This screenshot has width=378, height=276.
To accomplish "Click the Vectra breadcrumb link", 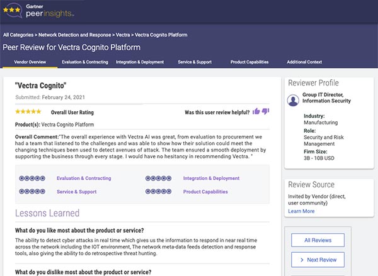I will (123, 35).
